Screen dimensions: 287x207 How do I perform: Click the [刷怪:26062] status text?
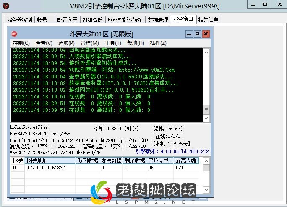pos(168,129)
